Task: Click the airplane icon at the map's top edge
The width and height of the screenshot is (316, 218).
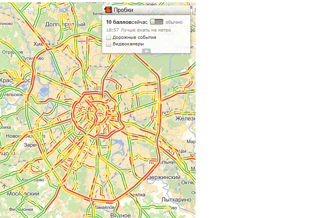Action: coord(39,3)
